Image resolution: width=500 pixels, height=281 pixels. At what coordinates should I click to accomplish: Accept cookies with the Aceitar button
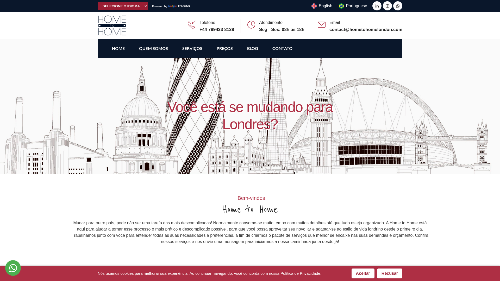point(363,273)
